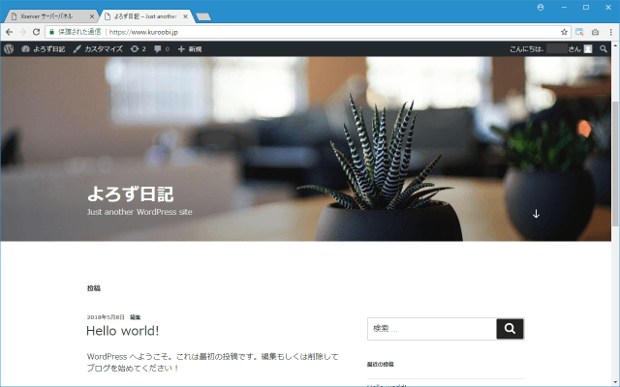Close the Xserver サーバーパネル tab
This screenshot has height=387, width=620.
tap(92, 16)
